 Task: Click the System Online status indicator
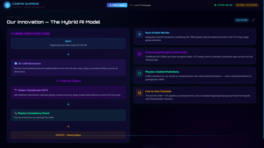click(x=223, y=5)
